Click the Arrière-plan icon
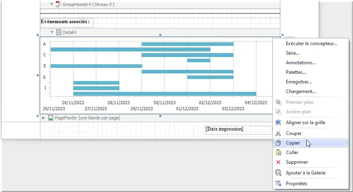 (278, 112)
